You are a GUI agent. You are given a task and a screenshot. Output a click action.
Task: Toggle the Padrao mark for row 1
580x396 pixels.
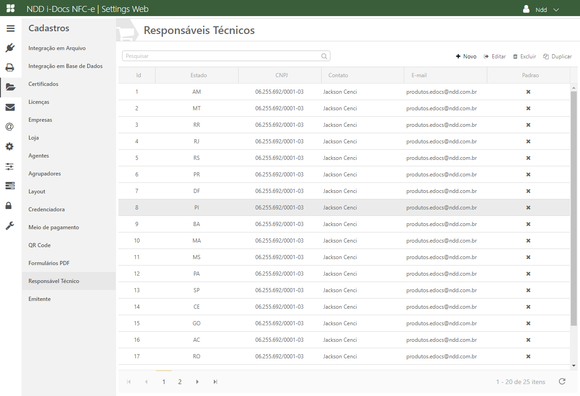[x=528, y=92]
